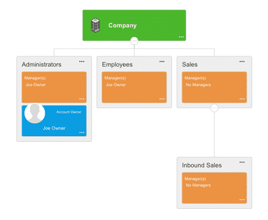
Task: Click the green Company node
Action: click(x=134, y=25)
